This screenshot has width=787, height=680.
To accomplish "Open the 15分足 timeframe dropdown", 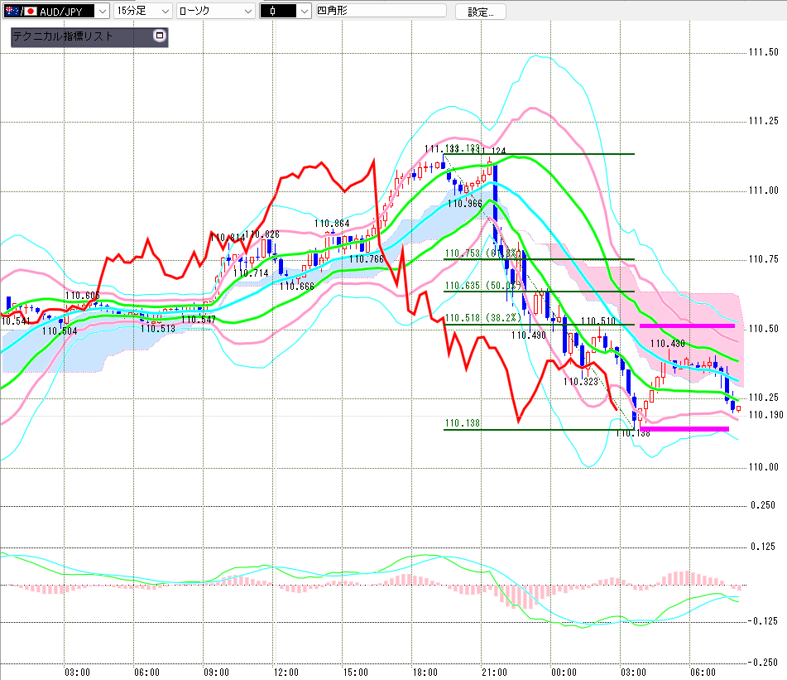I will click(x=143, y=11).
